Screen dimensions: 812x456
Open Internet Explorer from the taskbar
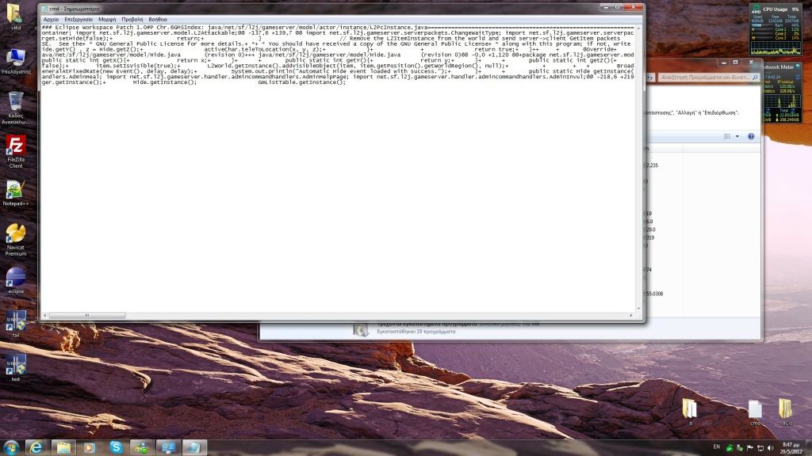[36, 447]
